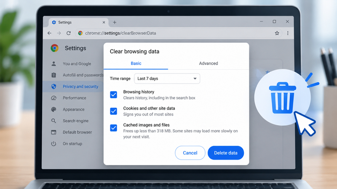Open You and Google settings
Image resolution: width=337 pixels, height=189 pixels.
[77, 64]
